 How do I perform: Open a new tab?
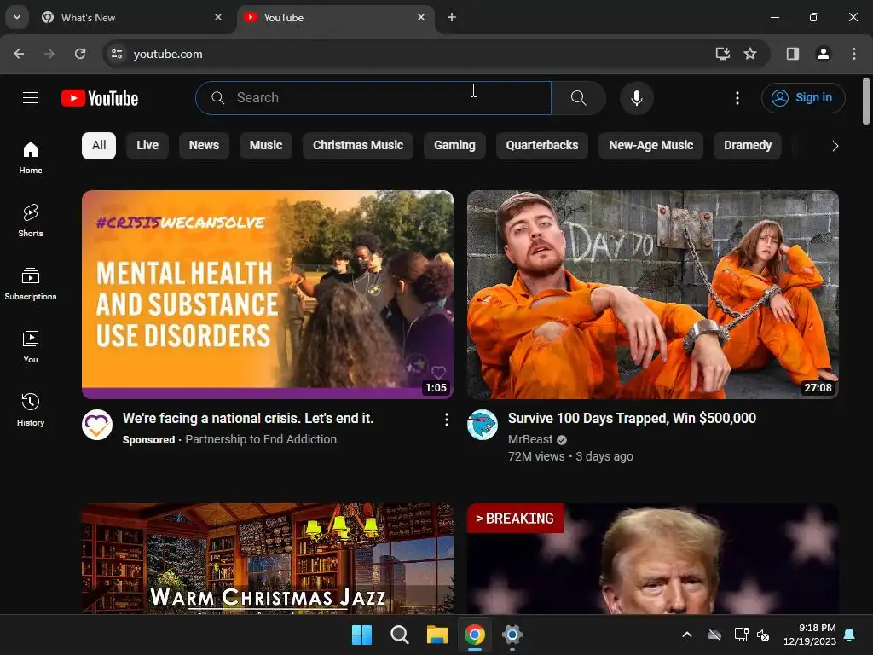[x=452, y=17]
